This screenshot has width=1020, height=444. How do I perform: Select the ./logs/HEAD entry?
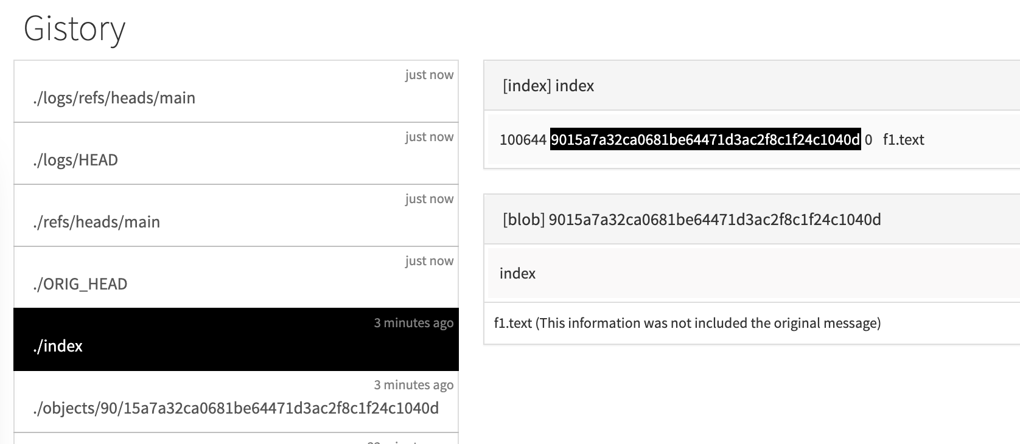(x=75, y=160)
